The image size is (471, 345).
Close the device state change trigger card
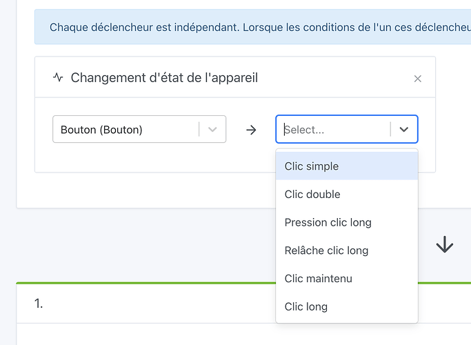(417, 79)
